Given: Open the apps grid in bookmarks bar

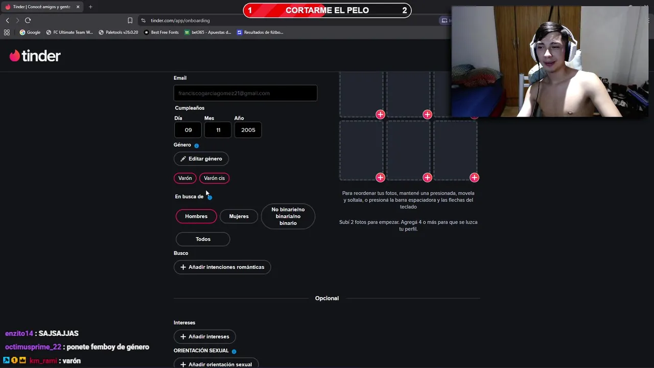Looking at the screenshot, I should click(x=7, y=32).
